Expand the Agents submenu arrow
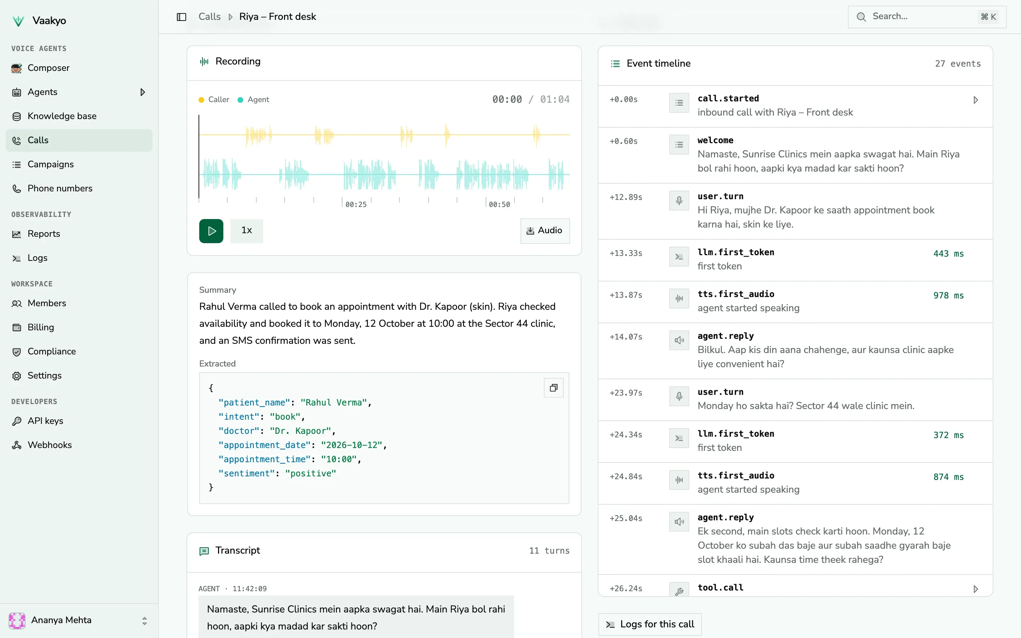 tap(143, 92)
